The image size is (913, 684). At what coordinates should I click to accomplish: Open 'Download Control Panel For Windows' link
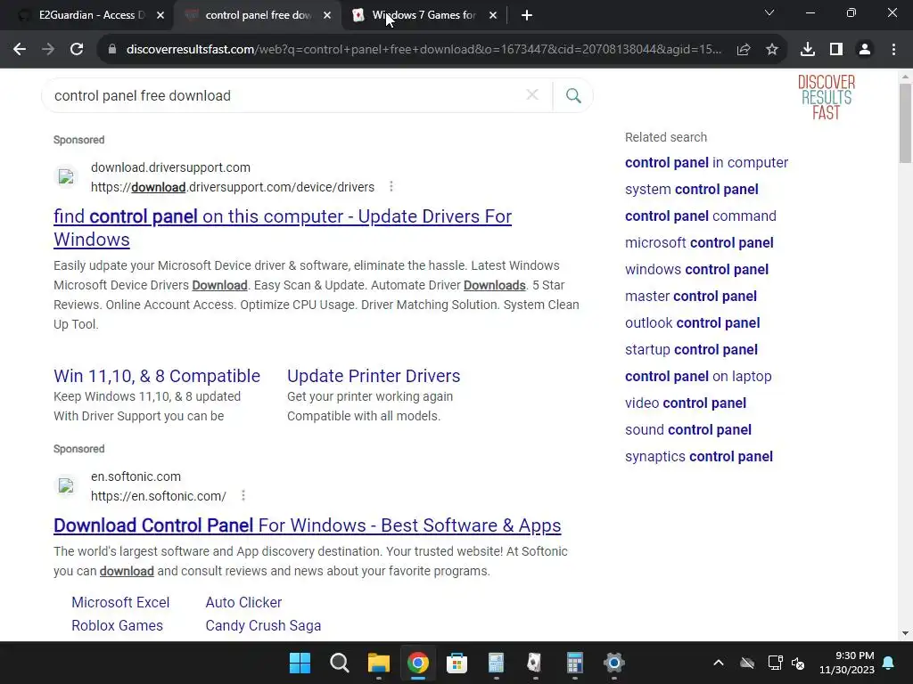[x=307, y=525]
